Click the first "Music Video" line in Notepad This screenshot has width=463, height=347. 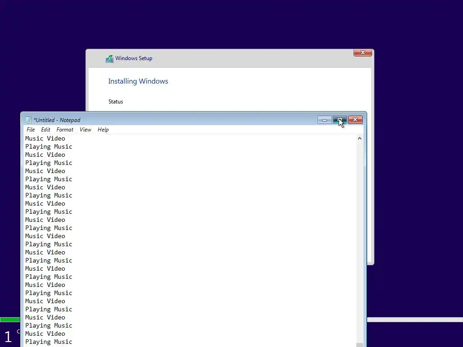tap(45, 138)
